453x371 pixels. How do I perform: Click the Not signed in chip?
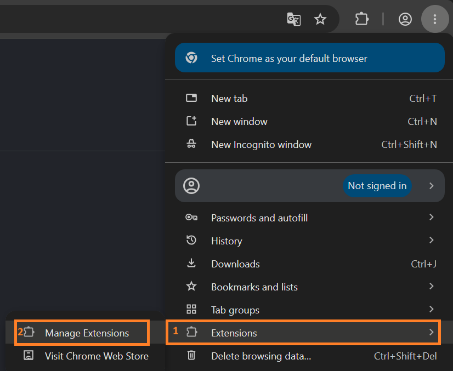click(377, 186)
